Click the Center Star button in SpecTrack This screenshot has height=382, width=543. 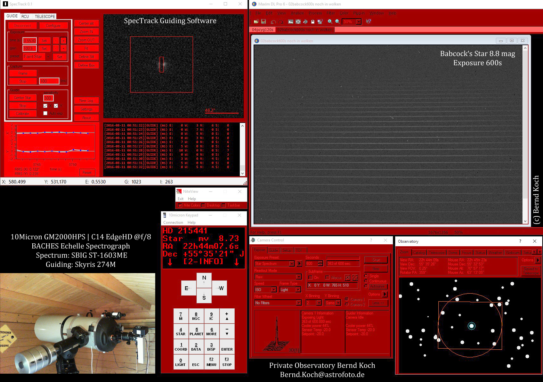pos(23,98)
